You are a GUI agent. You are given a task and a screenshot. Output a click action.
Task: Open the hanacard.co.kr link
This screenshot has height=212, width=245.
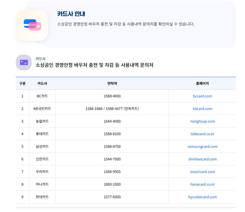click(x=202, y=184)
